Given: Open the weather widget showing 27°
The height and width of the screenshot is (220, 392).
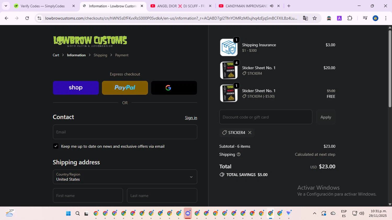Looking at the screenshot, I should pyautogui.click(x=10, y=213).
